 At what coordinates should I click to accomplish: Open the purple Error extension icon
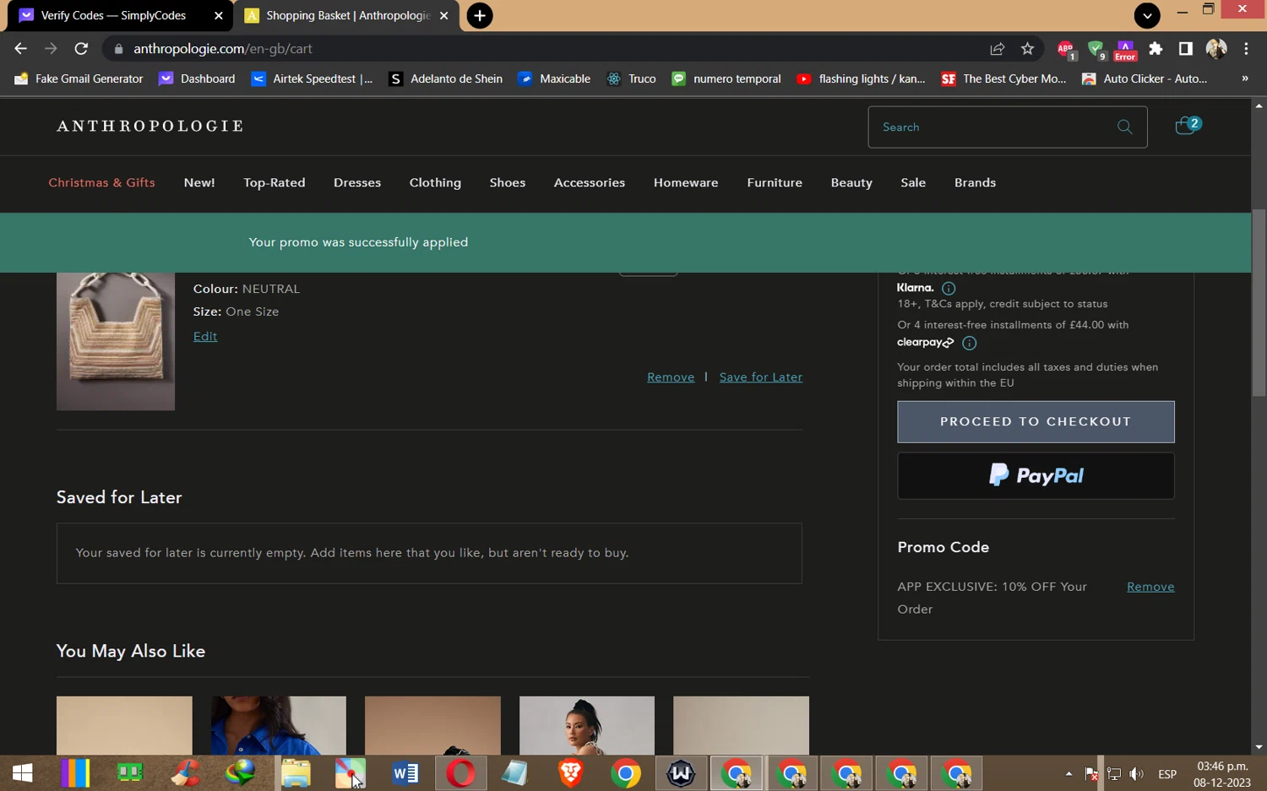[x=1125, y=50]
